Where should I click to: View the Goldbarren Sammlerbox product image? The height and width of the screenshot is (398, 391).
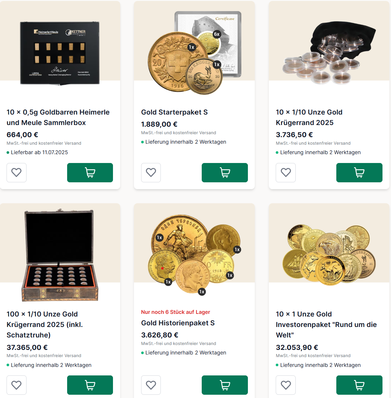[60, 53]
